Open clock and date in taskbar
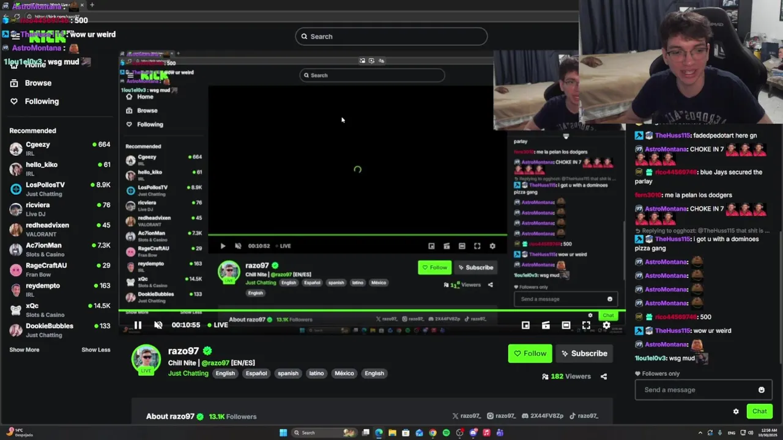Viewport: 783px width, 440px height. (766, 433)
